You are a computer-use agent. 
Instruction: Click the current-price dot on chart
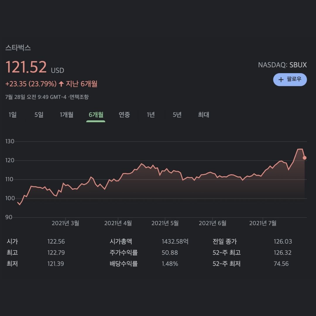[x=305, y=158]
